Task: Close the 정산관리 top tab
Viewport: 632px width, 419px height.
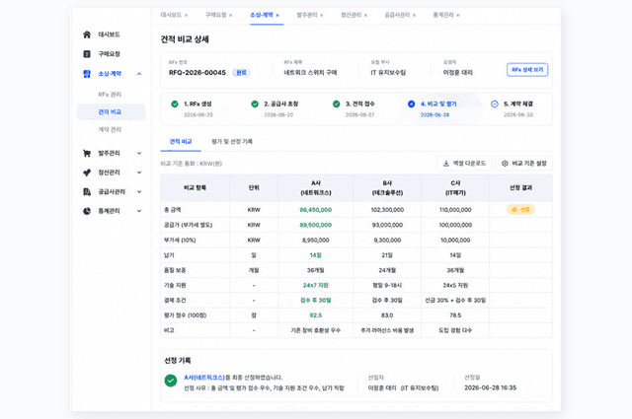Action: pos(365,16)
